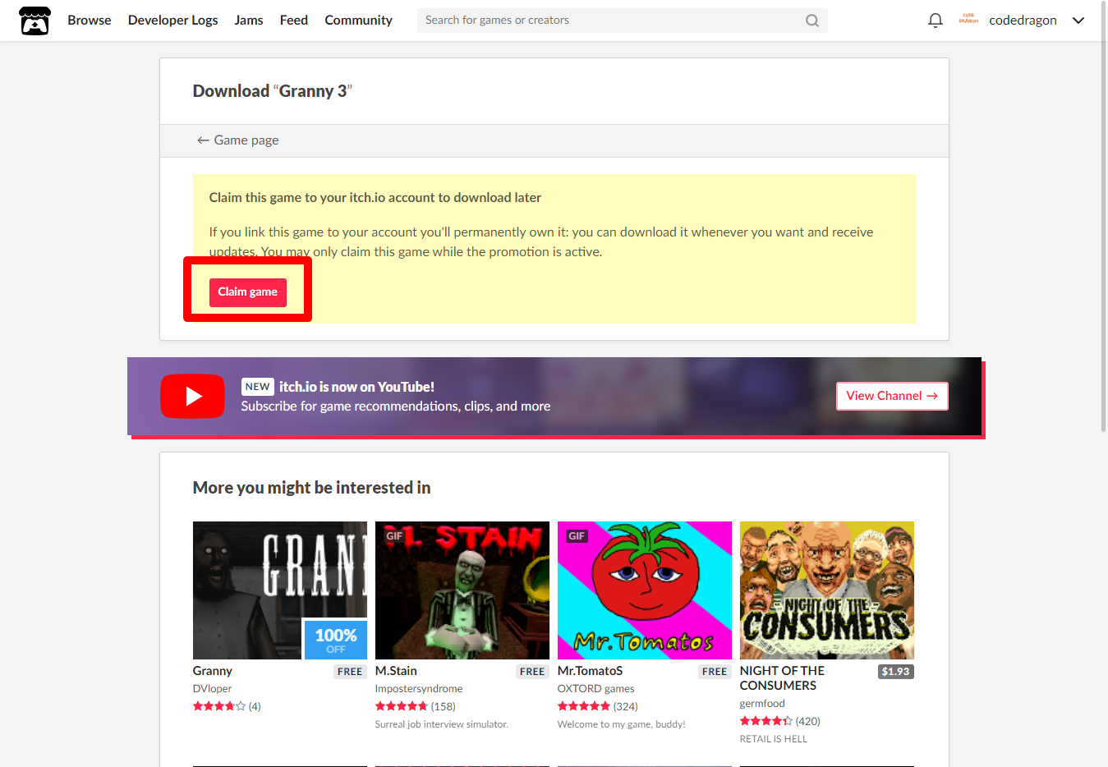The width and height of the screenshot is (1108, 767).
Task: Click the codedragon username
Action: click(1023, 21)
